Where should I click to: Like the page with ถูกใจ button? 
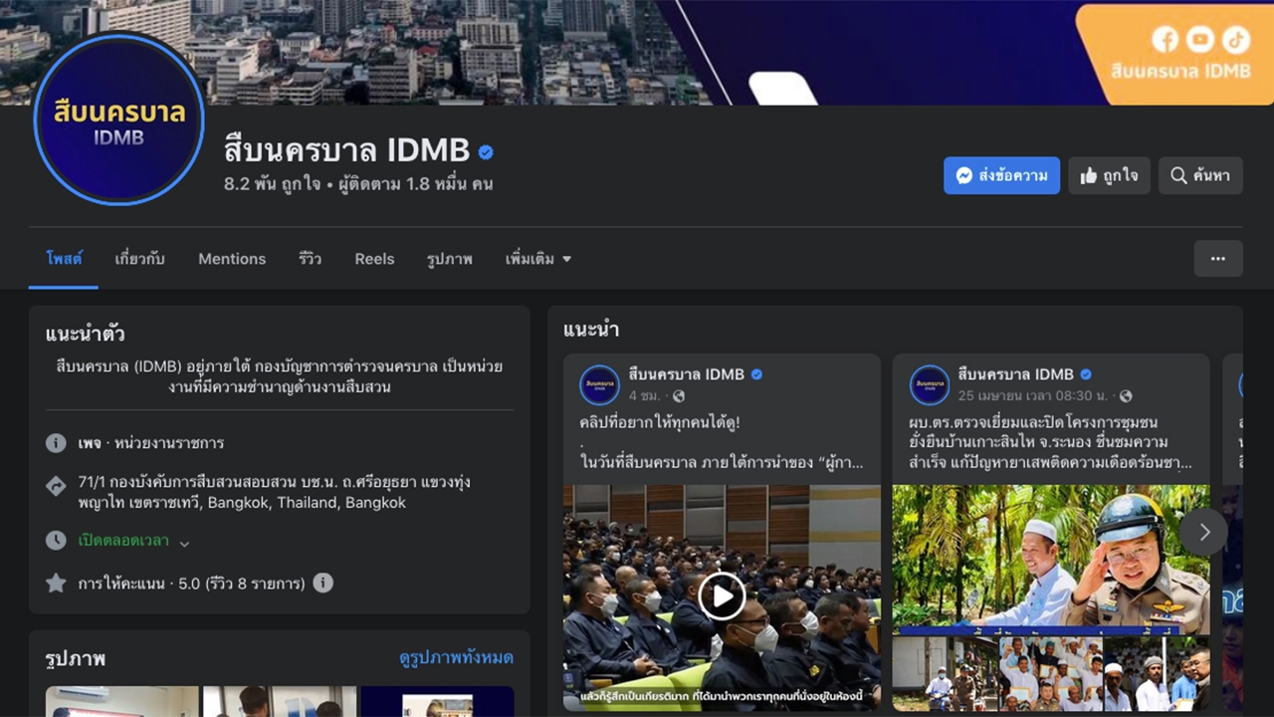[x=1109, y=175]
